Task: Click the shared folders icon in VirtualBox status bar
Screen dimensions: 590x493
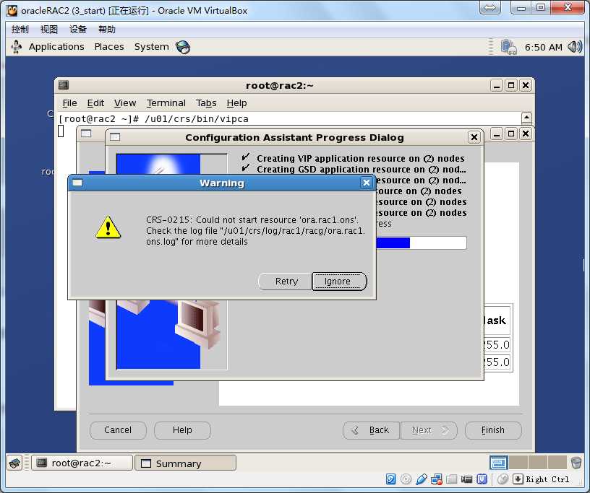Action: click(x=451, y=479)
